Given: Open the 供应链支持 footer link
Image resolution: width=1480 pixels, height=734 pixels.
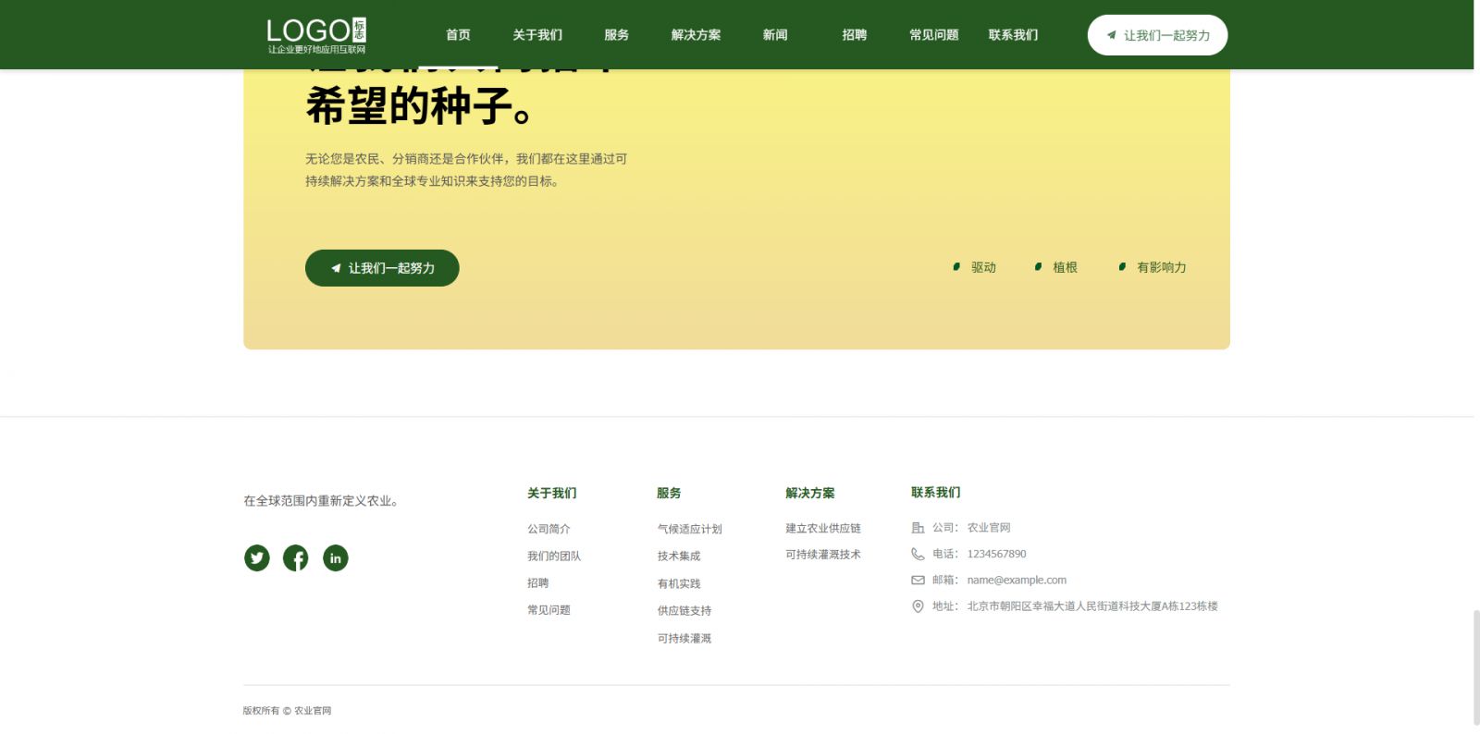Looking at the screenshot, I should 684,611.
